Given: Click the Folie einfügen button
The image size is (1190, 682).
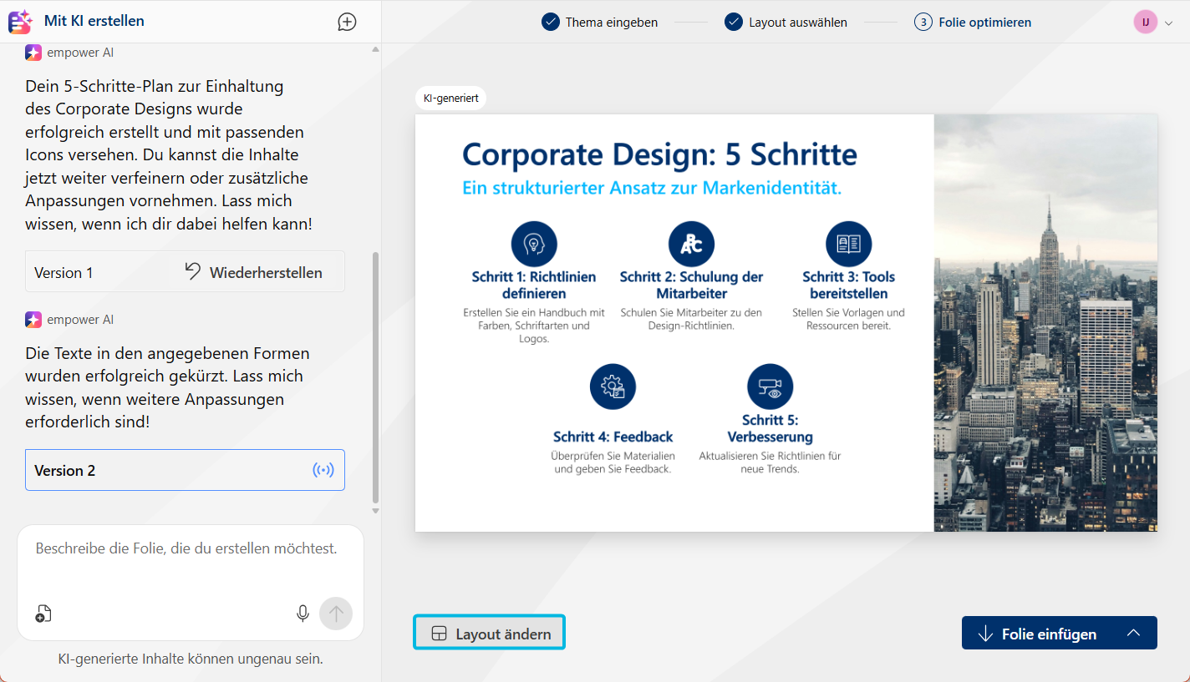Looking at the screenshot, I should click(1060, 633).
